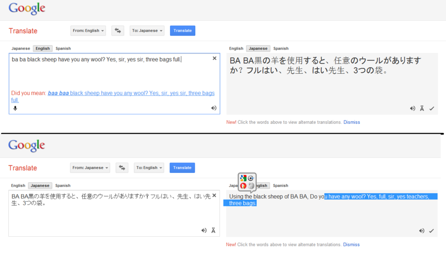Select Japanese target tab in top panel
Image resolution: width=446 pixels, height=270 pixels.
click(x=258, y=49)
